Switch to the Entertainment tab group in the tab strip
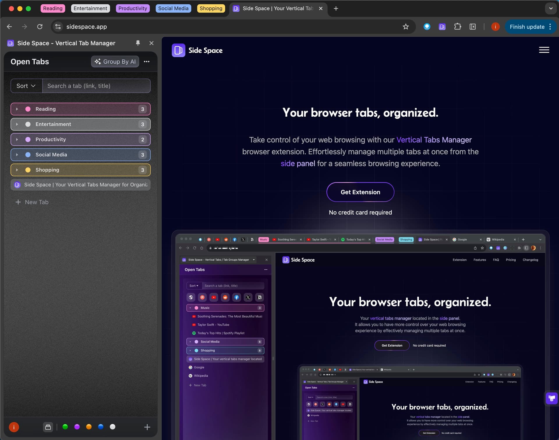The height and width of the screenshot is (440, 559). coord(90,8)
